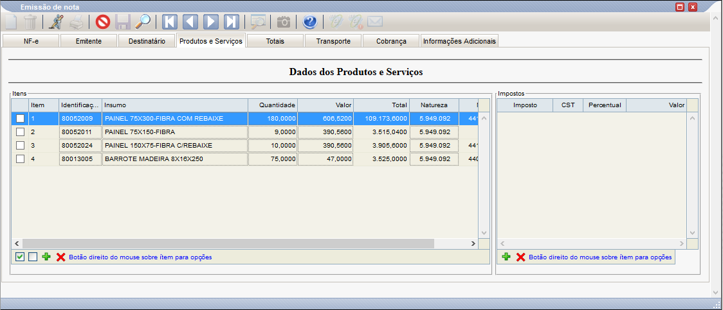Select cell BARROTE MADEIRA 8X16X250
The height and width of the screenshot is (310, 723).
point(175,159)
